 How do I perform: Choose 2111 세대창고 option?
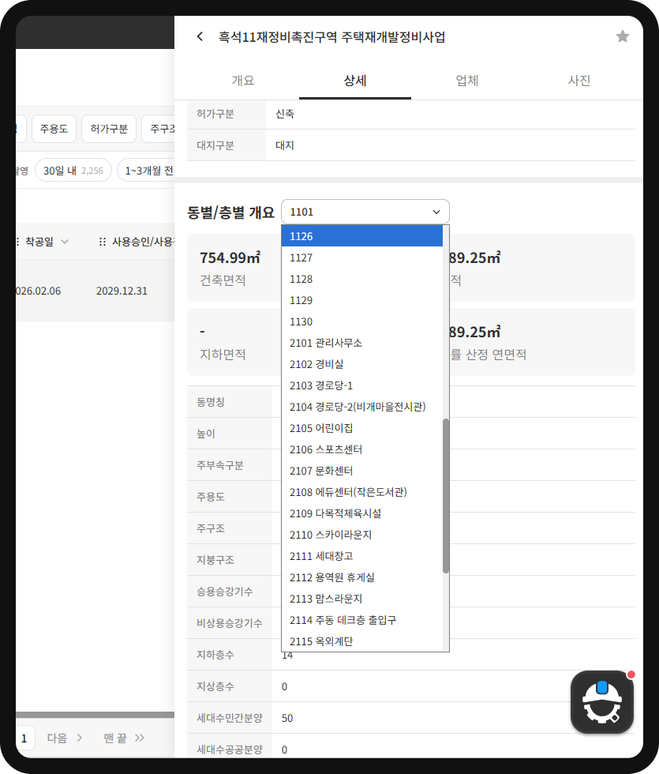coord(362,556)
